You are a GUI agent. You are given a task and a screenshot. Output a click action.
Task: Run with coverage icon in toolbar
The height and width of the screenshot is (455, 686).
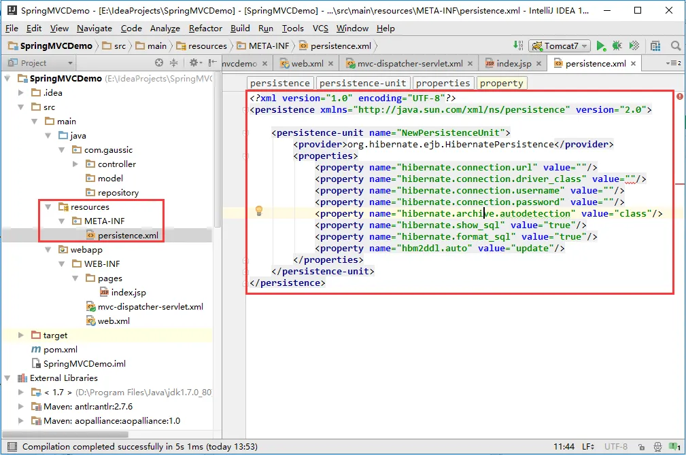tap(634, 46)
